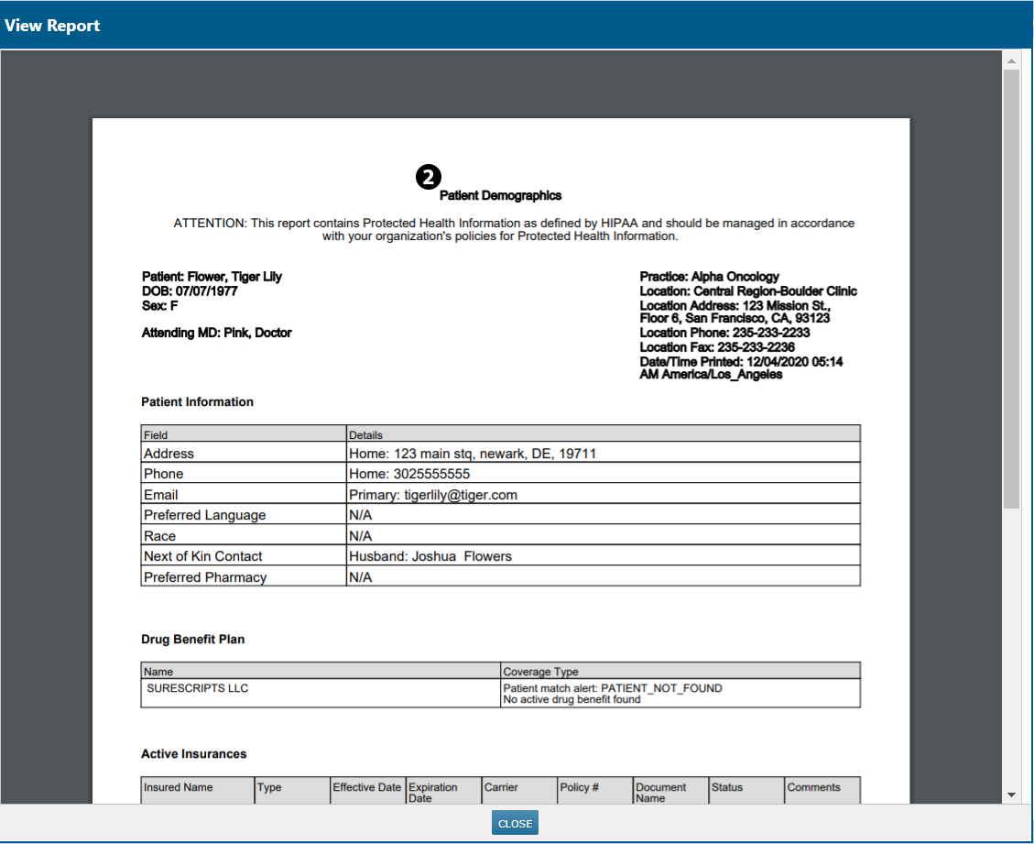
Task: Click the Location Phone number line
Action: pos(724,333)
